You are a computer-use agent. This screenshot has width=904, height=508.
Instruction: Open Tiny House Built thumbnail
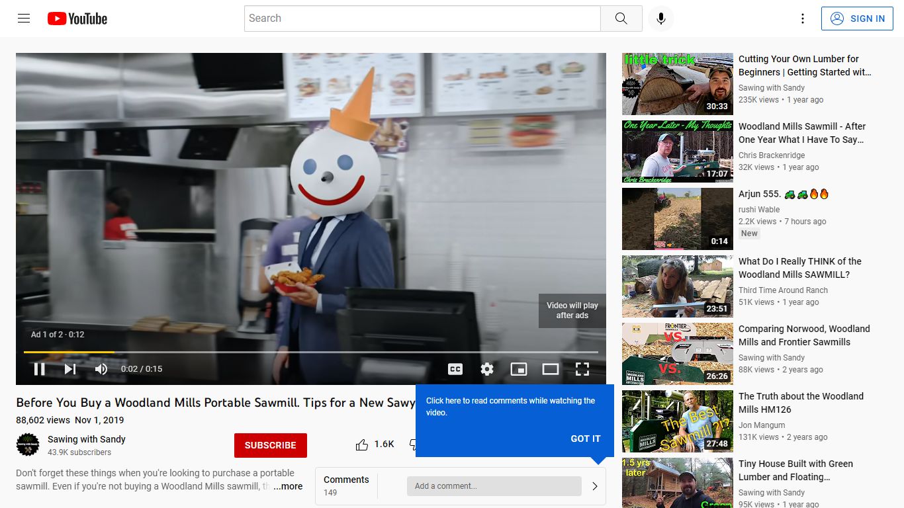click(x=678, y=483)
